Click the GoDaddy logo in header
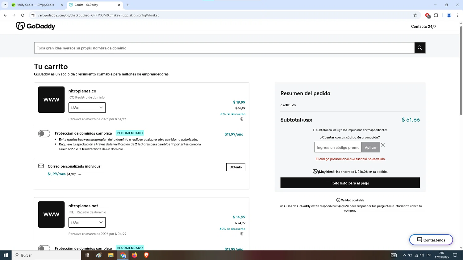Image resolution: width=463 pixels, height=260 pixels. click(x=35, y=26)
